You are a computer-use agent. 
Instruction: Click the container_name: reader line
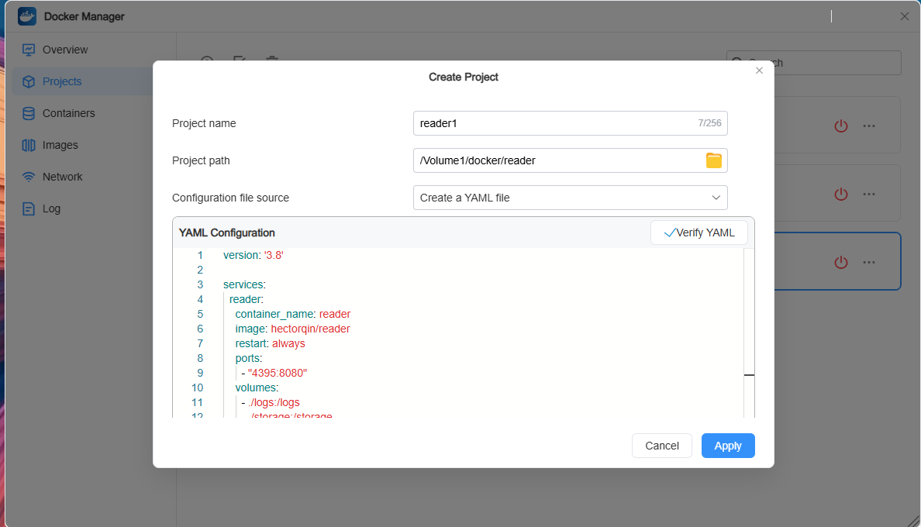click(x=292, y=314)
